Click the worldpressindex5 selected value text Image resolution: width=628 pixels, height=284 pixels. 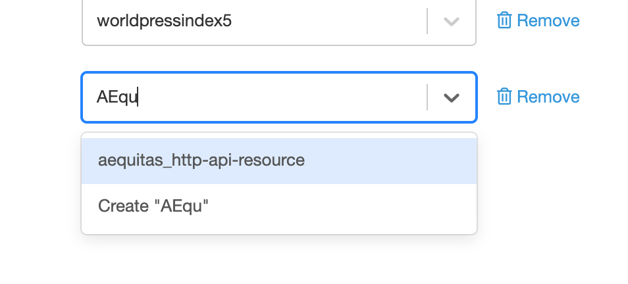point(164,21)
